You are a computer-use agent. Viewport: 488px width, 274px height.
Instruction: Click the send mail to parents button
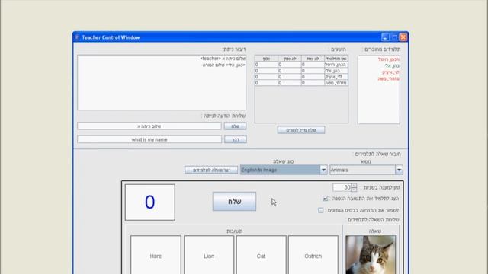coord(301,130)
